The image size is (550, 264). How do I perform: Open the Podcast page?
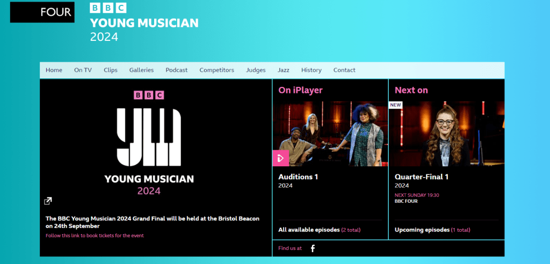click(x=177, y=70)
